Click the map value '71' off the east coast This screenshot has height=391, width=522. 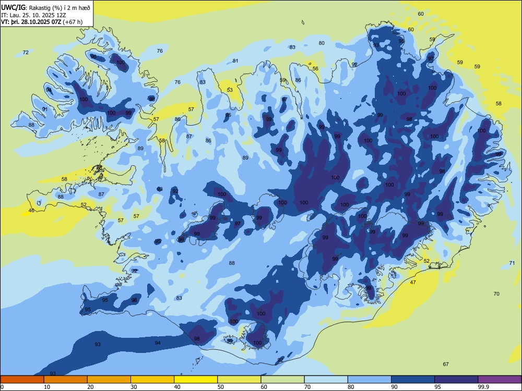(512, 263)
